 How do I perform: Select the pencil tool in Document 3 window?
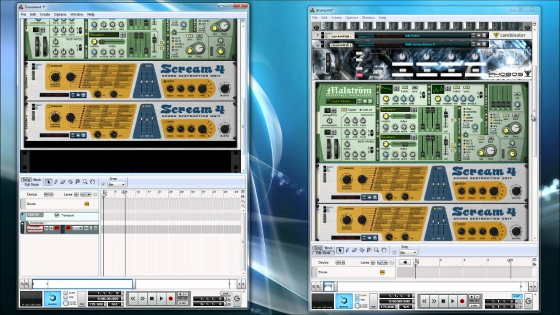coord(56,182)
